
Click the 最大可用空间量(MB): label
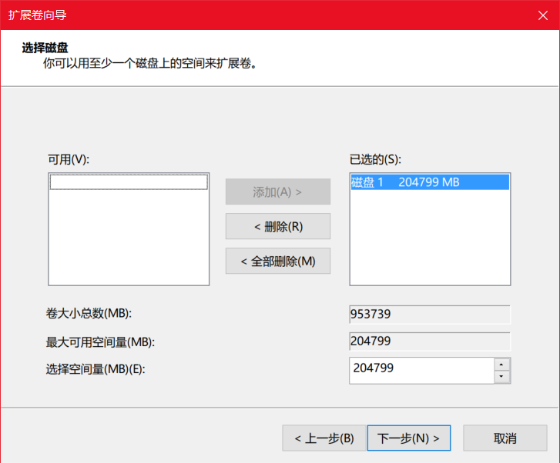pyautogui.click(x=100, y=342)
